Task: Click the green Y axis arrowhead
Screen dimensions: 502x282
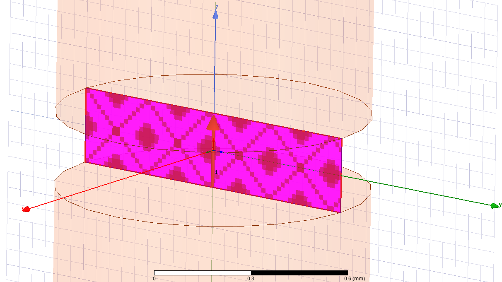Action: pyautogui.click(x=495, y=206)
